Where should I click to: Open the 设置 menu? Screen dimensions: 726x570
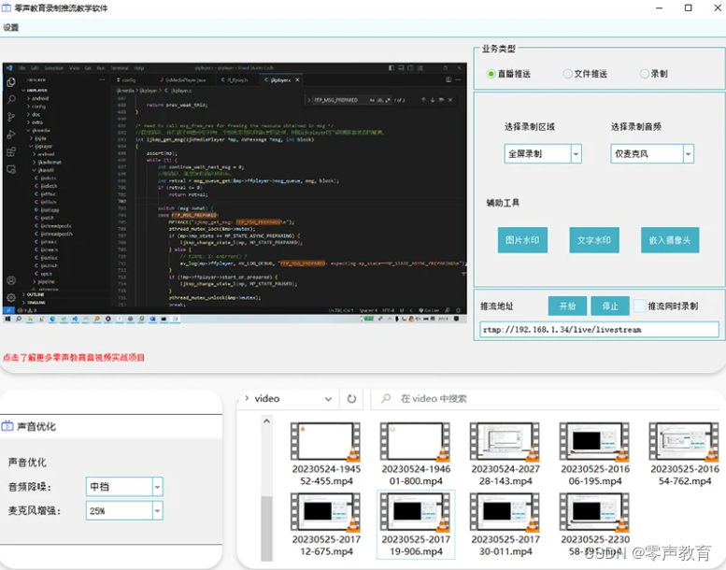pyautogui.click(x=11, y=28)
